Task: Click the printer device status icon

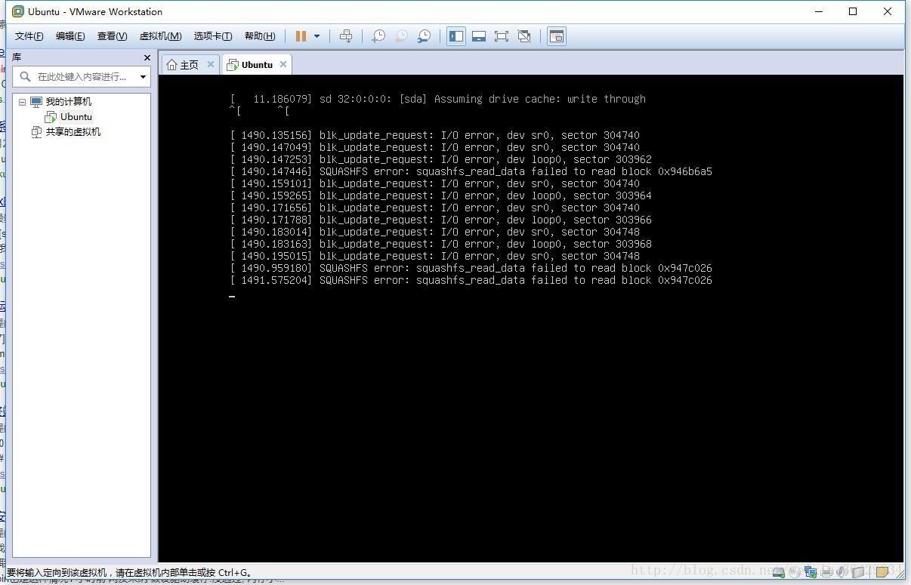Action: pyautogui.click(x=826, y=571)
